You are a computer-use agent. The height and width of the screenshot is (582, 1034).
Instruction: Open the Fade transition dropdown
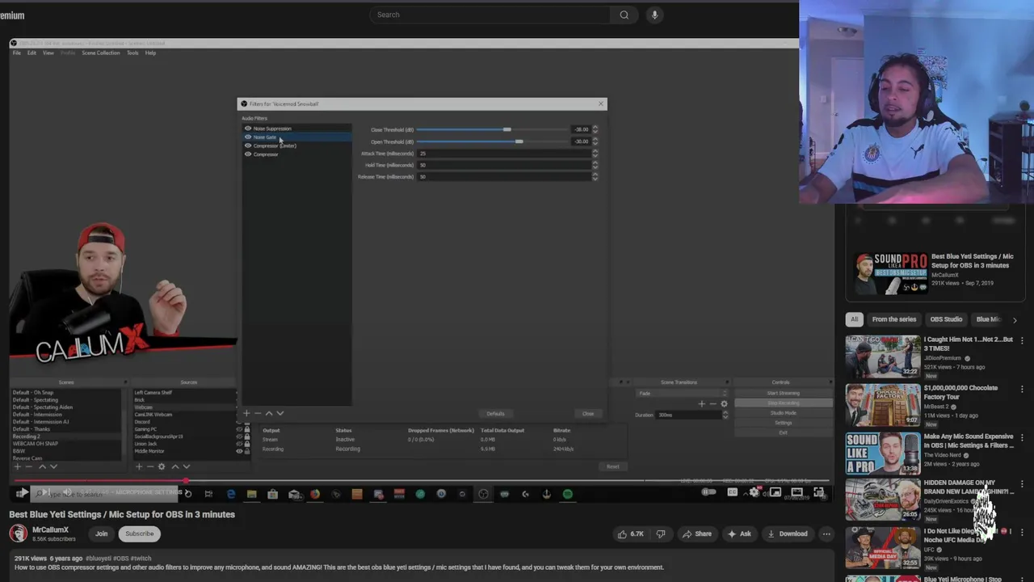(683, 394)
